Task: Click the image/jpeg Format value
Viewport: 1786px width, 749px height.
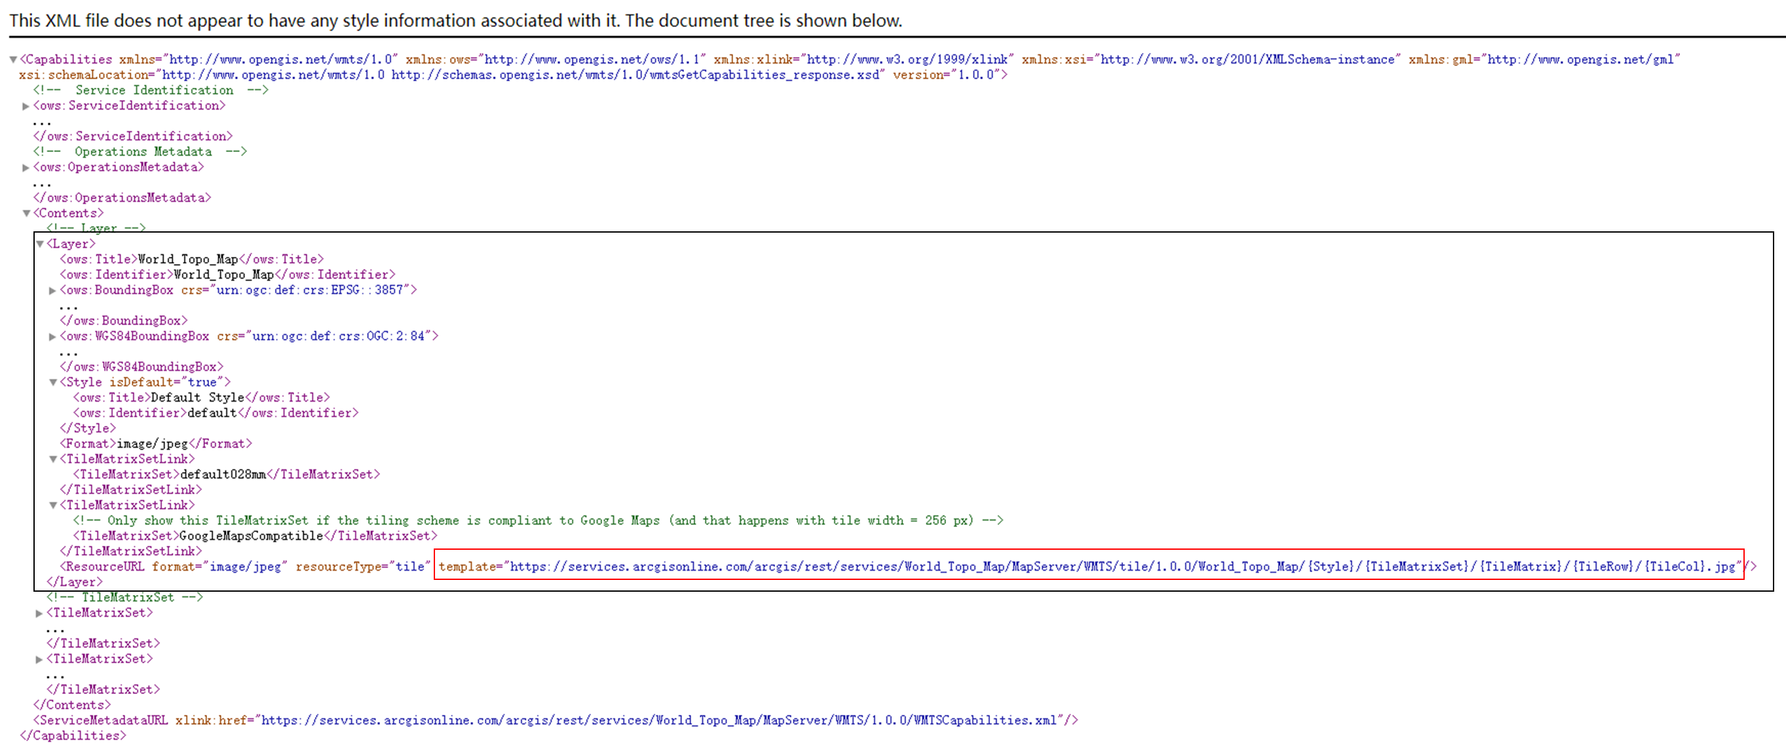Action: [x=153, y=444]
